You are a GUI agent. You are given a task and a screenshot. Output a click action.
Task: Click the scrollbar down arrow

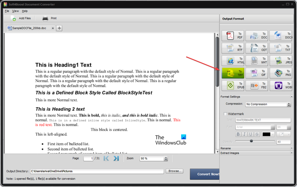tap(217, 152)
